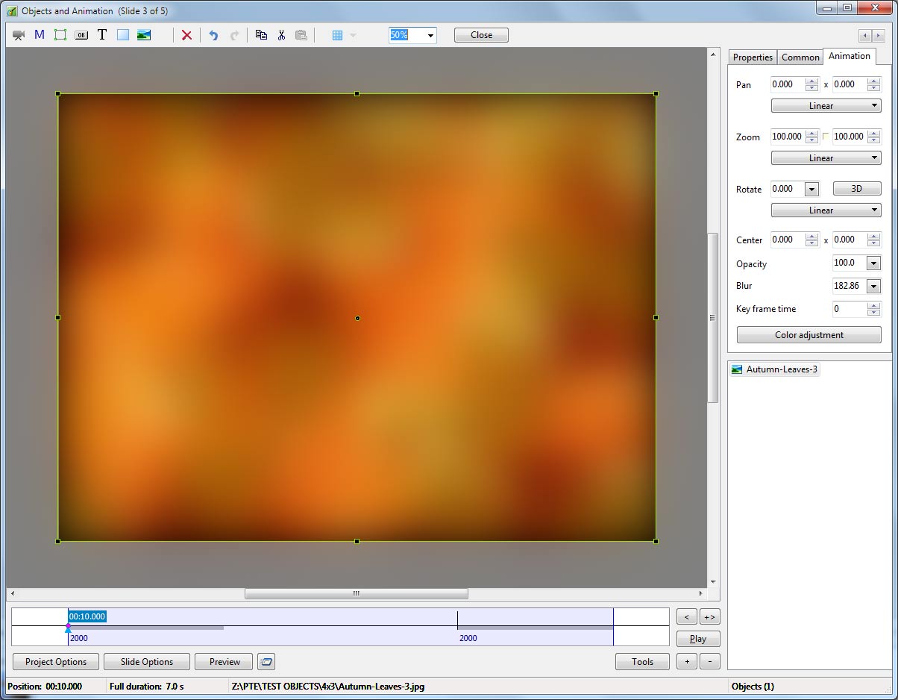Screen dimensions: 898x700
Task: Click the video camera icon in toolbar
Action: pyautogui.click(x=19, y=35)
